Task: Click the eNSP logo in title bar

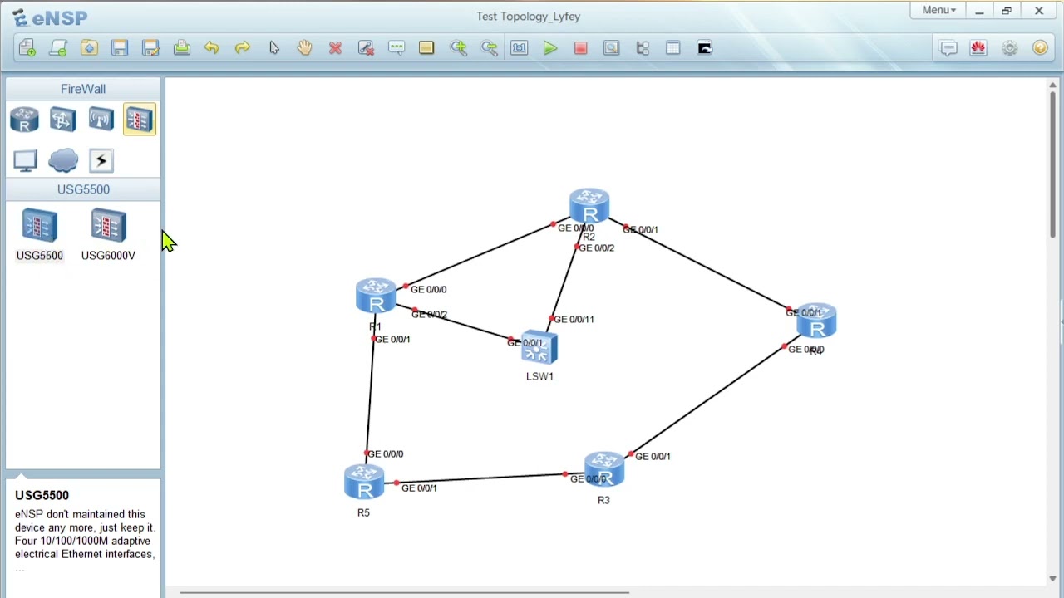Action: (50, 17)
